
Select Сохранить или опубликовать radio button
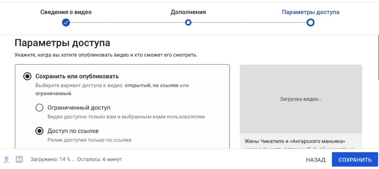point(27,76)
